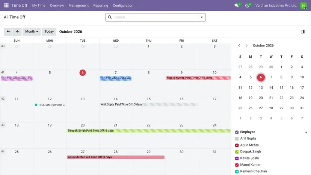This screenshot has height=175, width=311.
Task: Select day 13 in the mini calendar
Action: [x=261, y=87]
